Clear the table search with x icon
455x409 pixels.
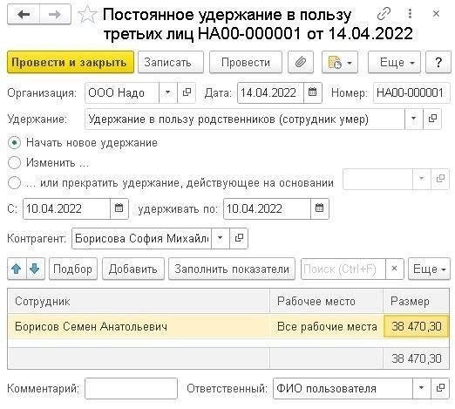point(394,269)
